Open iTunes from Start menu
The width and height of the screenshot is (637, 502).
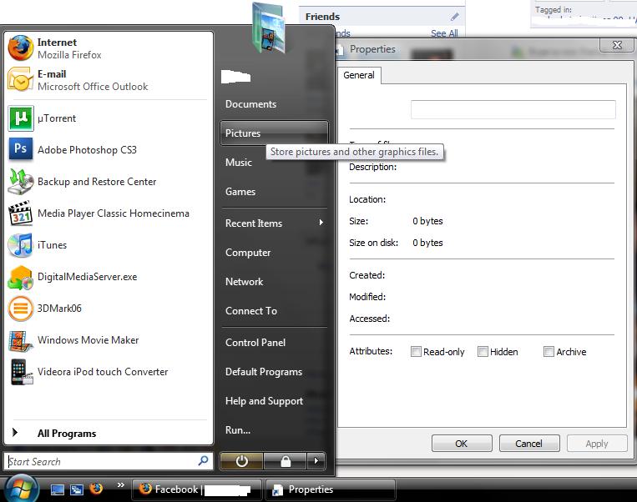click(52, 245)
